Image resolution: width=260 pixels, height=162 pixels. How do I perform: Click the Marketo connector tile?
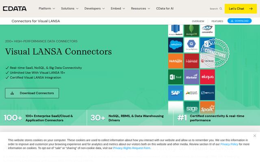[x=191, y=77]
